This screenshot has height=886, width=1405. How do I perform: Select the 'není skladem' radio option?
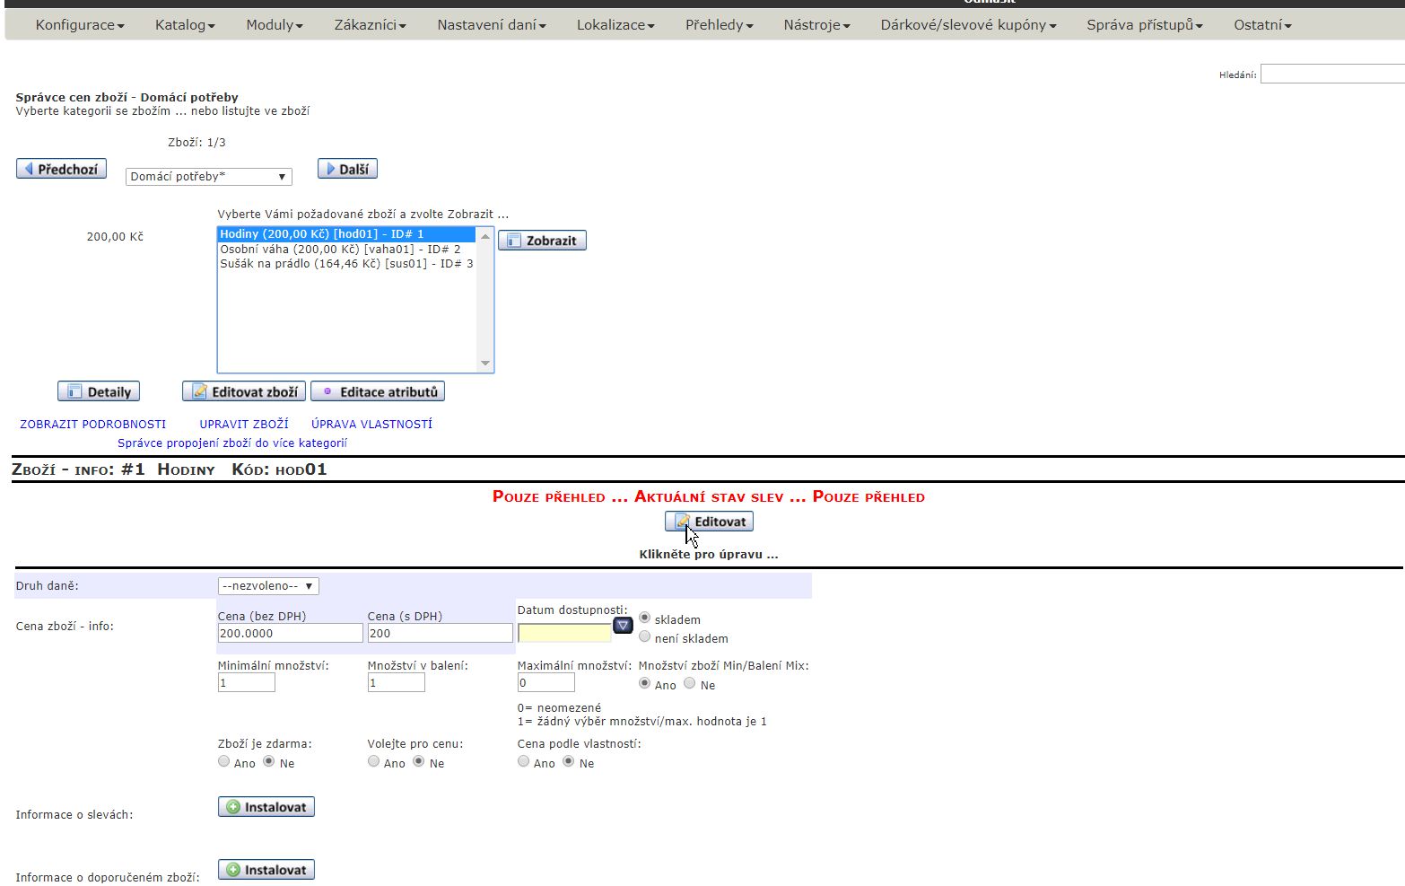(644, 637)
